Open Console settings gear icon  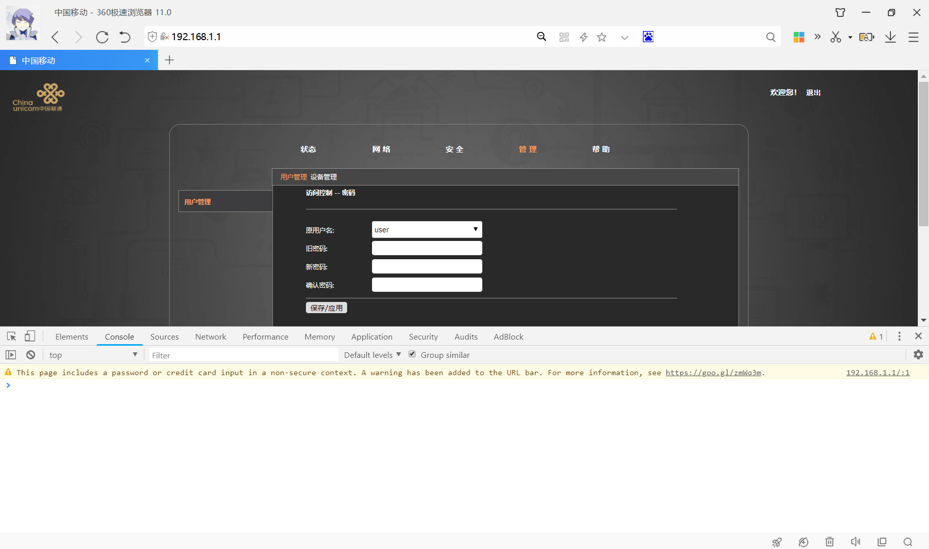918,354
